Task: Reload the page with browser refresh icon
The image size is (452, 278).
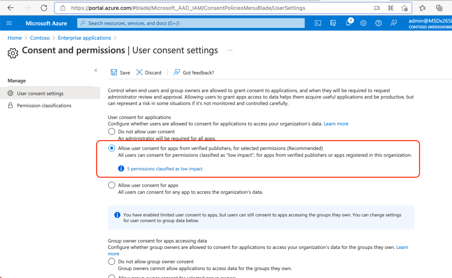Action: [44, 8]
